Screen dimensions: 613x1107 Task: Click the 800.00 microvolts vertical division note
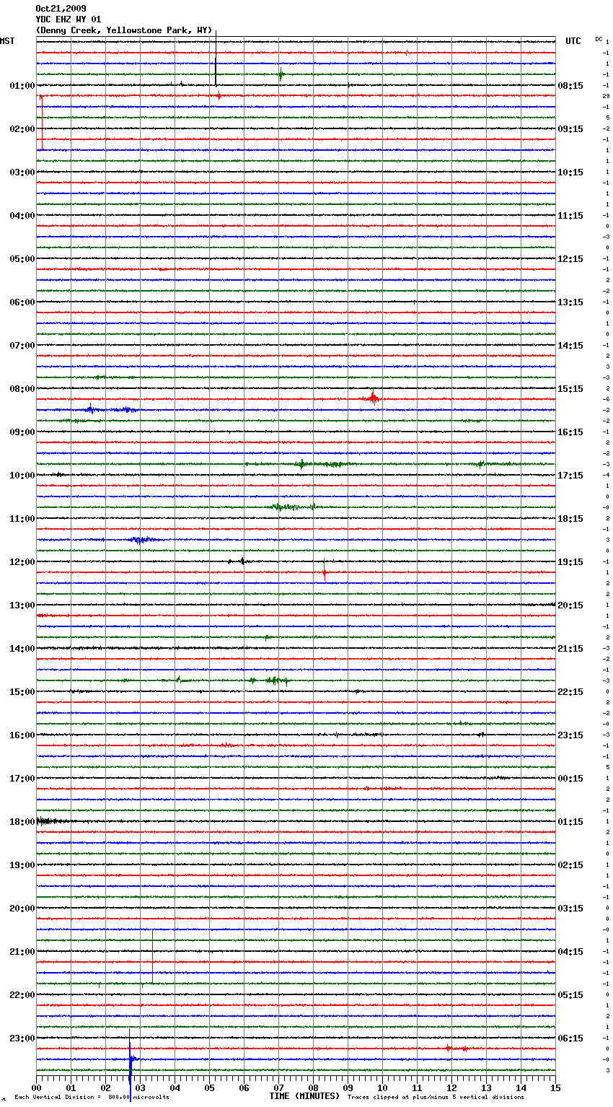coord(92,1097)
